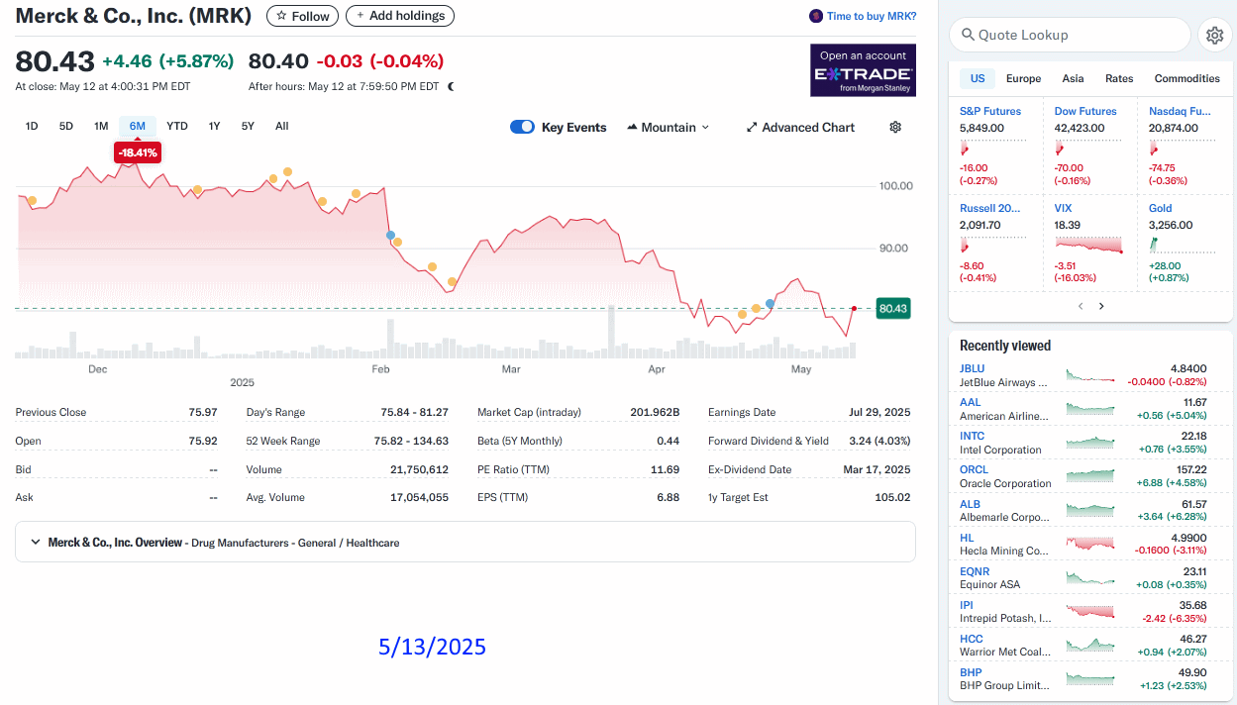Open the Dow Futures quote link
Viewport: 1237px width, 705px height.
(x=1085, y=111)
